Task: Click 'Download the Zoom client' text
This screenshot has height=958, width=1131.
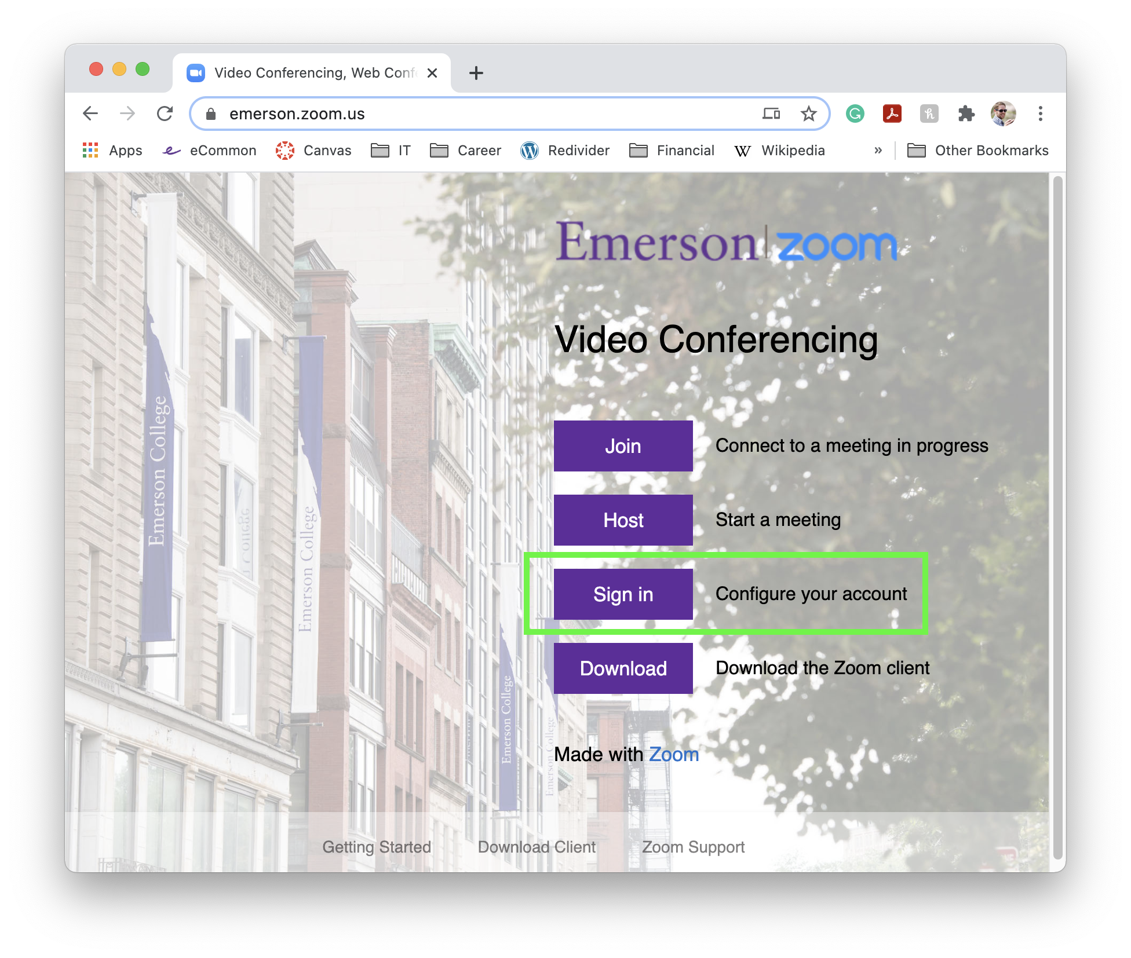Action: click(x=822, y=668)
